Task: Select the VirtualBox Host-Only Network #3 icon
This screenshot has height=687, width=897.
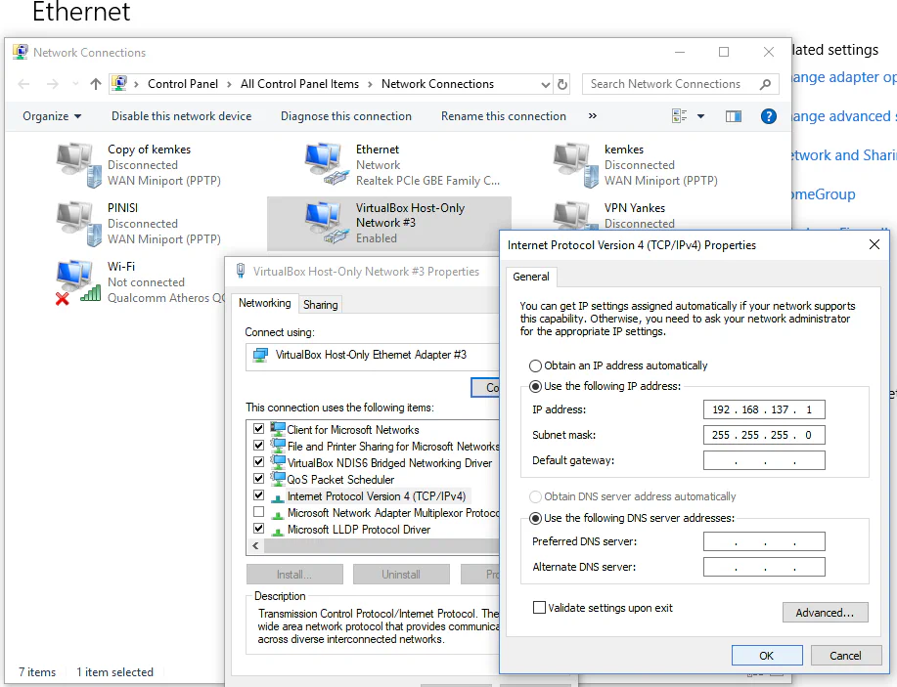Action: pyautogui.click(x=327, y=223)
